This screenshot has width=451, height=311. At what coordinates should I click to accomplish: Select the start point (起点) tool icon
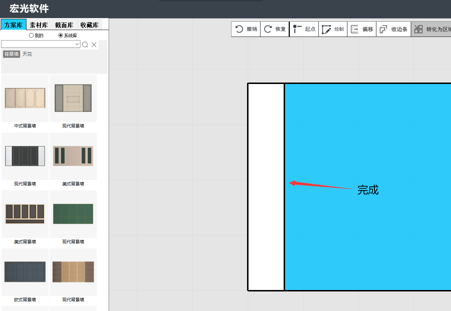(x=297, y=29)
